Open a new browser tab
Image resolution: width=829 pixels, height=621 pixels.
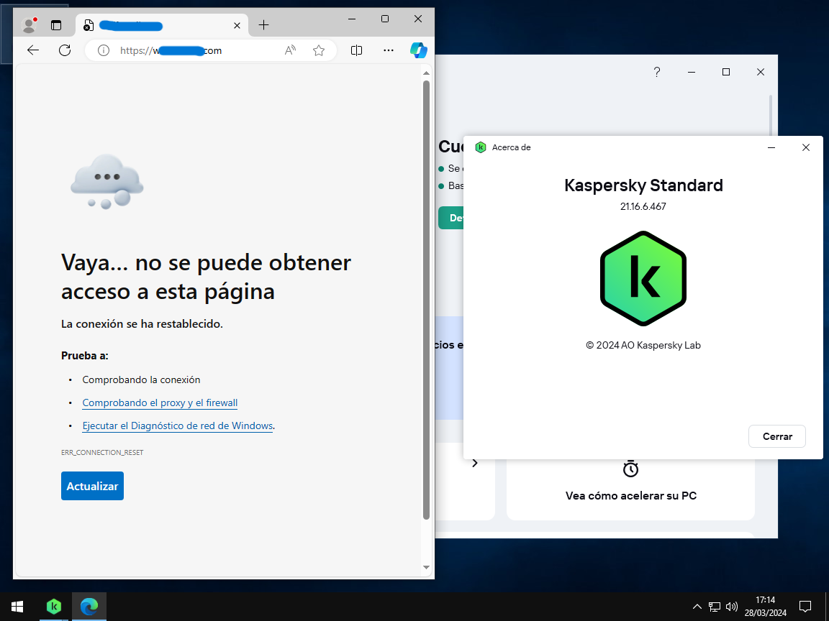pos(263,25)
